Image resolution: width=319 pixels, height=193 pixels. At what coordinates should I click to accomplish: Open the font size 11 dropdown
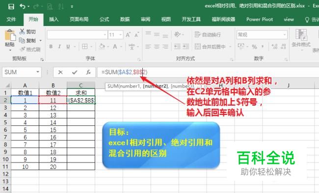[120, 35]
